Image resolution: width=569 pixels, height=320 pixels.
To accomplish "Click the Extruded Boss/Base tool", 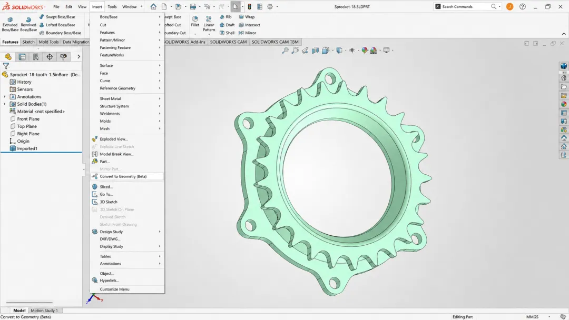I will pos(10,24).
